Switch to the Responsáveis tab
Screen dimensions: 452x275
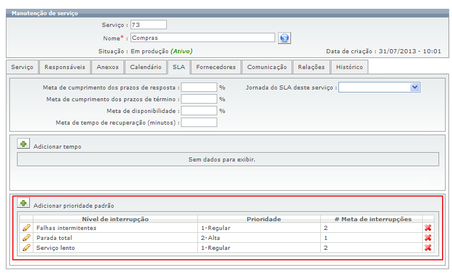point(65,67)
